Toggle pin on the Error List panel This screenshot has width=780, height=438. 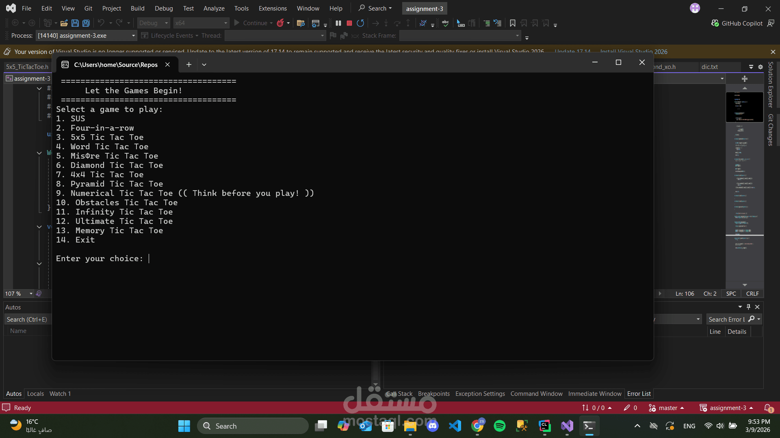tap(748, 307)
